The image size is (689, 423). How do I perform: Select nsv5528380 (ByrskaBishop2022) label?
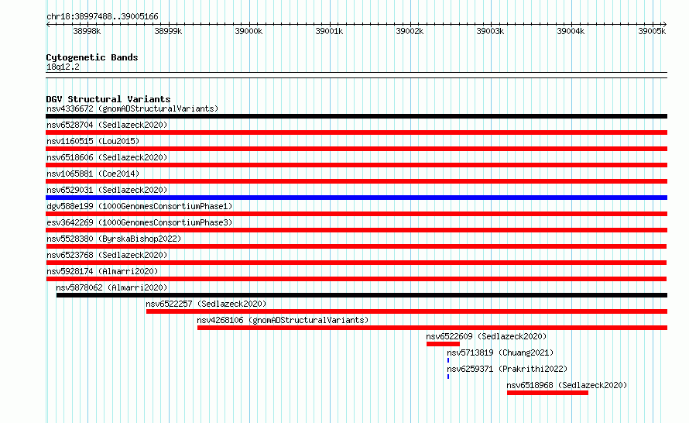coord(114,239)
